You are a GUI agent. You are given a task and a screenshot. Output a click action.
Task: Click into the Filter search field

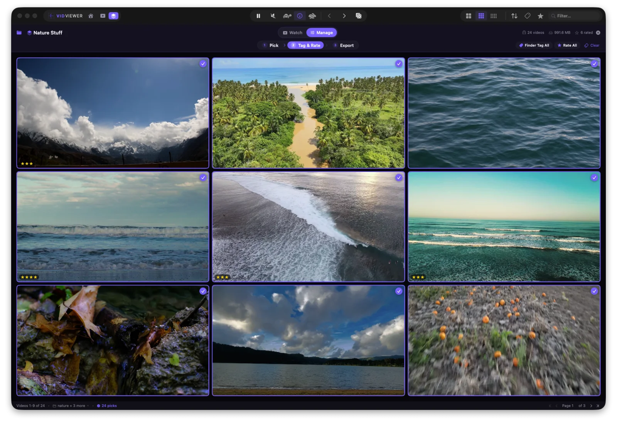(x=575, y=16)
